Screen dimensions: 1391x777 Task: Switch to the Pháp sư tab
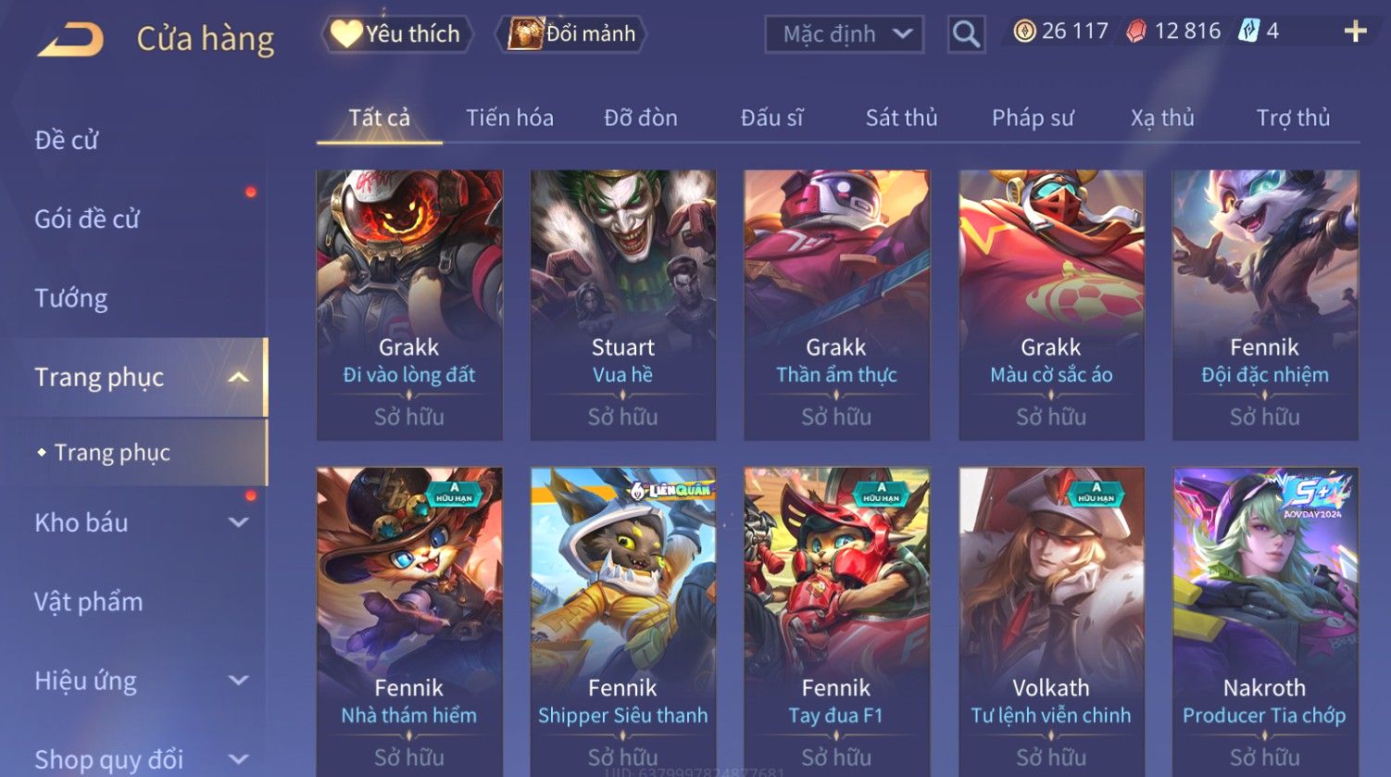click(x=1033, y=118)
